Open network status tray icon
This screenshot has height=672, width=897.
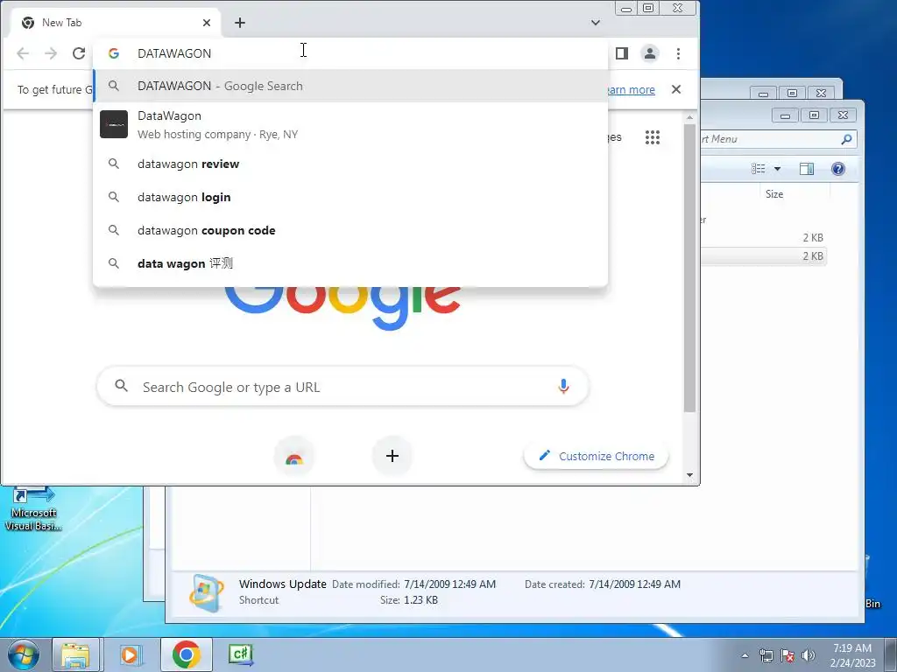point(766,655)
